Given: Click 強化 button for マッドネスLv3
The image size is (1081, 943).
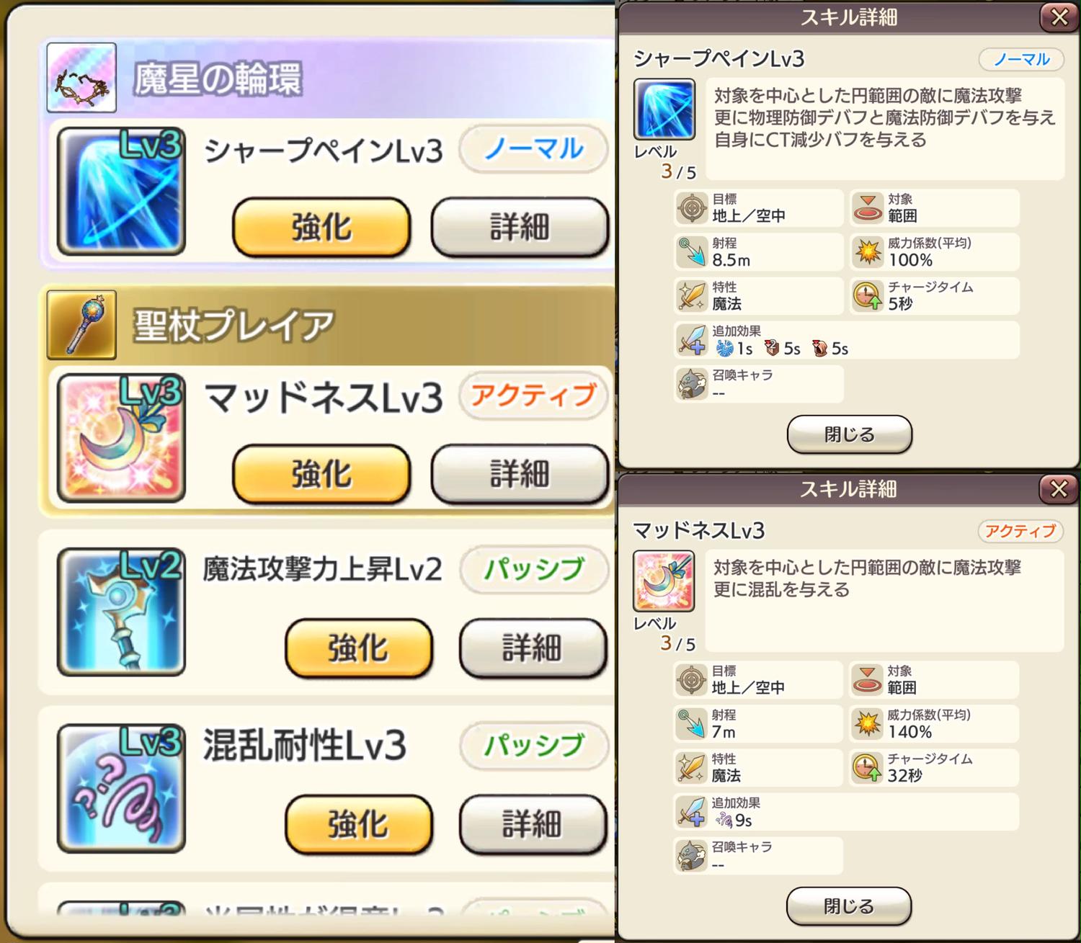Looking at the screenshot, I should coord(321,474).
